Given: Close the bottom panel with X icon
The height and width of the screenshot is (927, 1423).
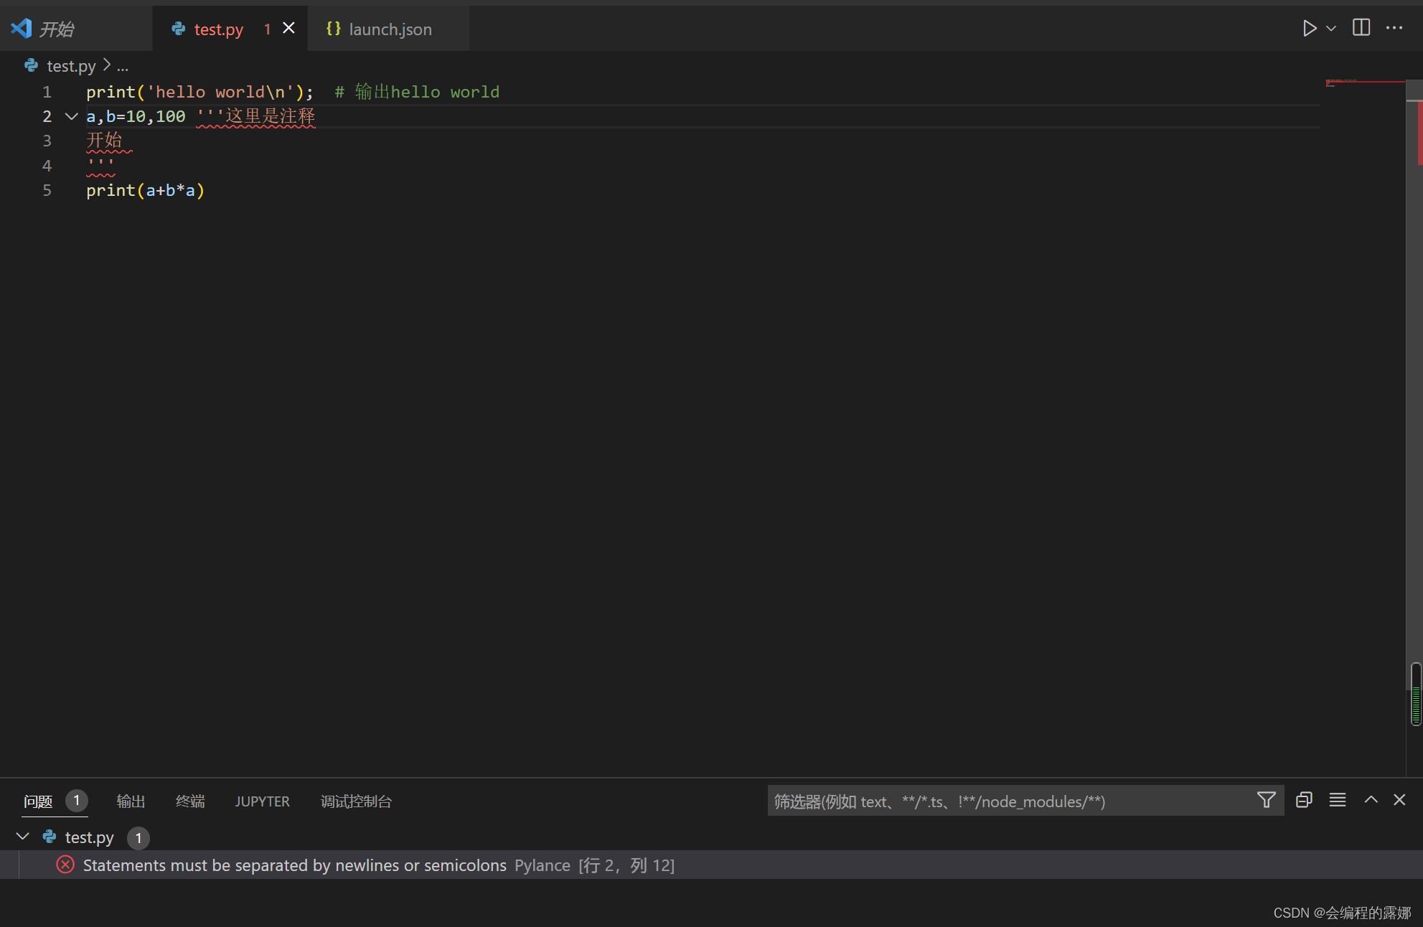Looking at the screenshot, I should (x=1399, y=800).
